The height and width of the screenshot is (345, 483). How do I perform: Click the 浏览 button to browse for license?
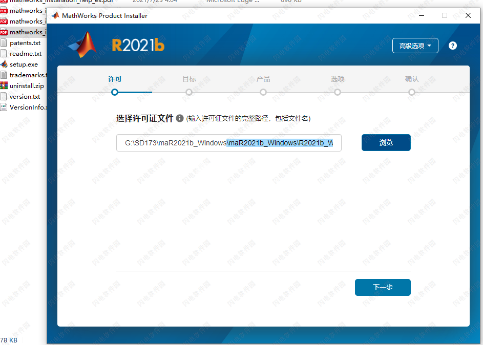386,142
